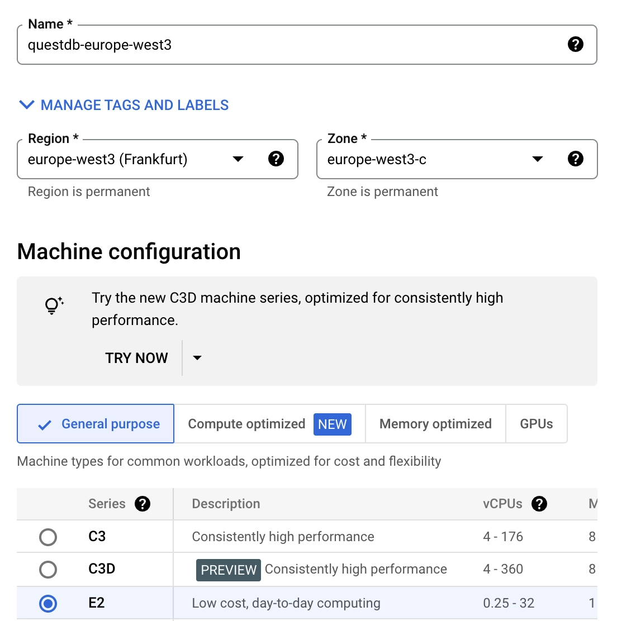Switch to the Memory optimized tab

point(435,424)
